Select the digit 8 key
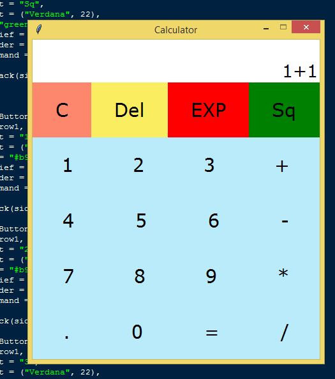This screenshot has width=335, height=379. click(x=140, y=276)
